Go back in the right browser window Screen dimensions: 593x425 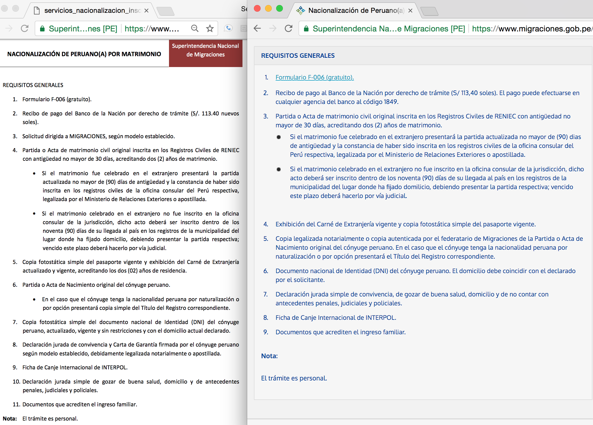pyautogui.click(x=258, y=28)
